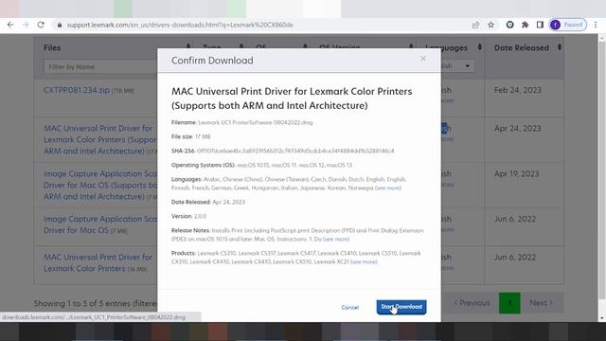Open the extensions puzzle icon
The height and width of the screenshot is (341, 606).
click(525, 25)
